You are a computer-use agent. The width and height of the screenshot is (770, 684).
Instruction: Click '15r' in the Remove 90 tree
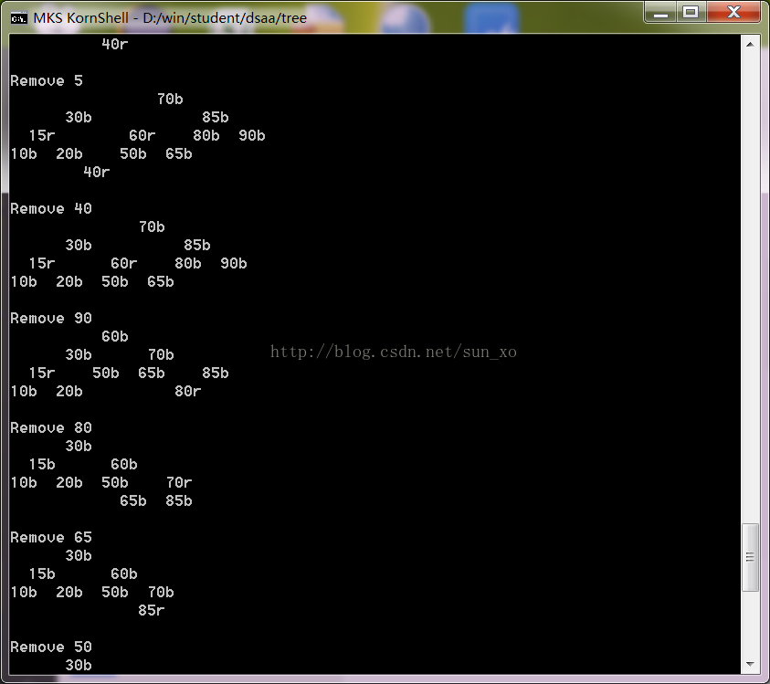tap(42, 374)
